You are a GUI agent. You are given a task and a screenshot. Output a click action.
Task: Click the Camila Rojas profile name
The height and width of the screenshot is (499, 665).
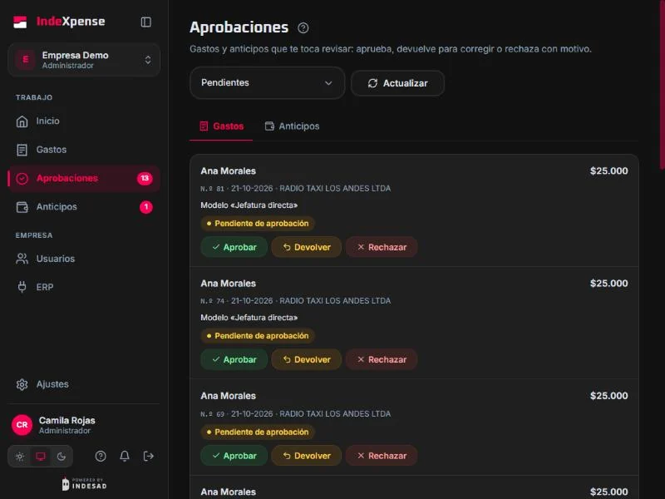67,421
